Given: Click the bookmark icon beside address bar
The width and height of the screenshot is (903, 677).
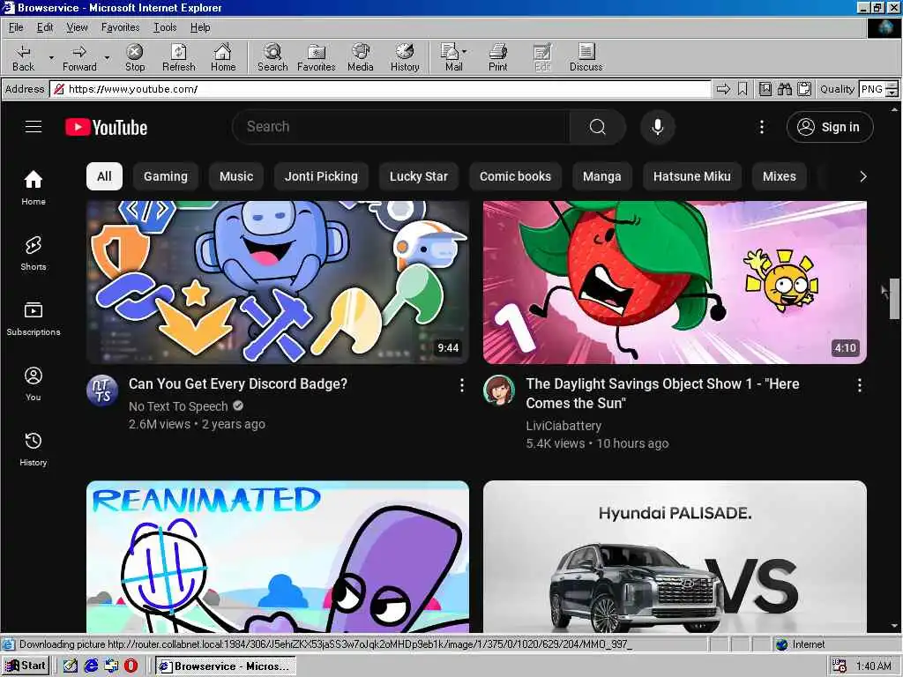Looking at the screenshot, I should pos(743,89).
